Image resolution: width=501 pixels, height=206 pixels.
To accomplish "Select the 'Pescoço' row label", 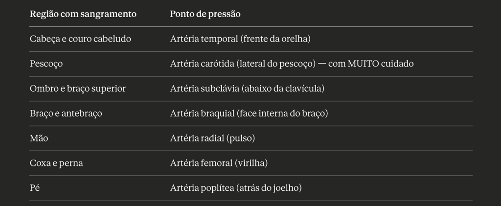I will click(46, 64).
